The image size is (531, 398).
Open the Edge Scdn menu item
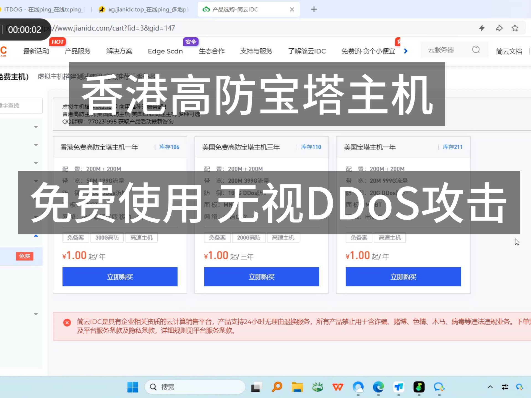165,51
